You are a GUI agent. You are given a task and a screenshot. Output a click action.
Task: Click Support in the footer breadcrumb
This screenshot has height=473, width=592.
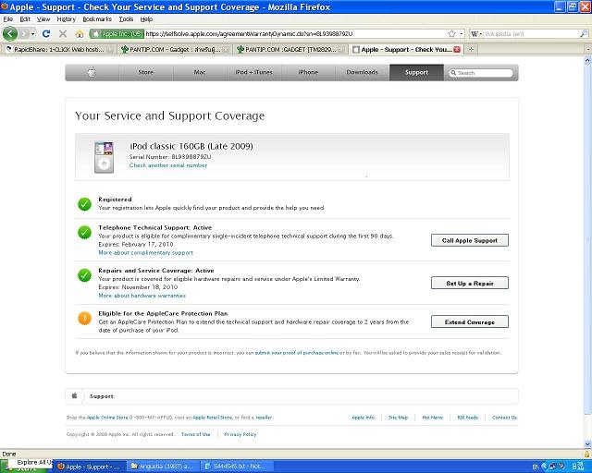click(101, 396)
